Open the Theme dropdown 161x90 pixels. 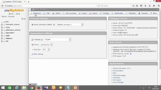46,44
